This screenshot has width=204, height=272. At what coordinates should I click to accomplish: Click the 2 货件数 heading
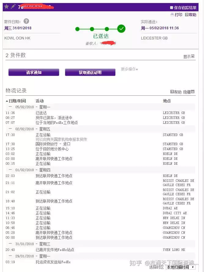point(16,55)
